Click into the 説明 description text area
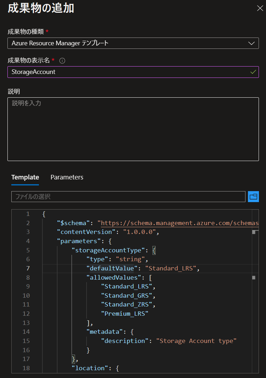The image size is (266, 378). coord(133,129)
